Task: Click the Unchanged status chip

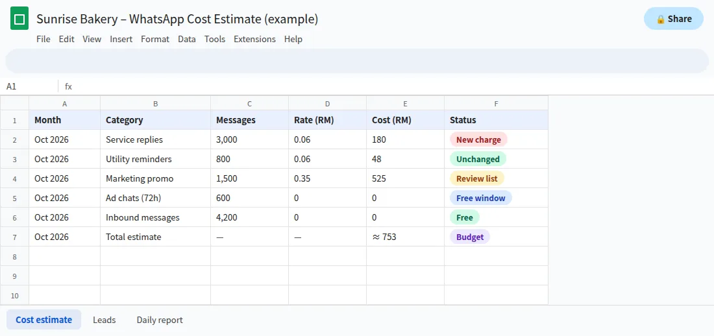Action: coord(478,159)
